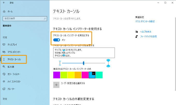
Task: Click the display monitor icon
Action: pyautogui.click(x=4, y=44)
